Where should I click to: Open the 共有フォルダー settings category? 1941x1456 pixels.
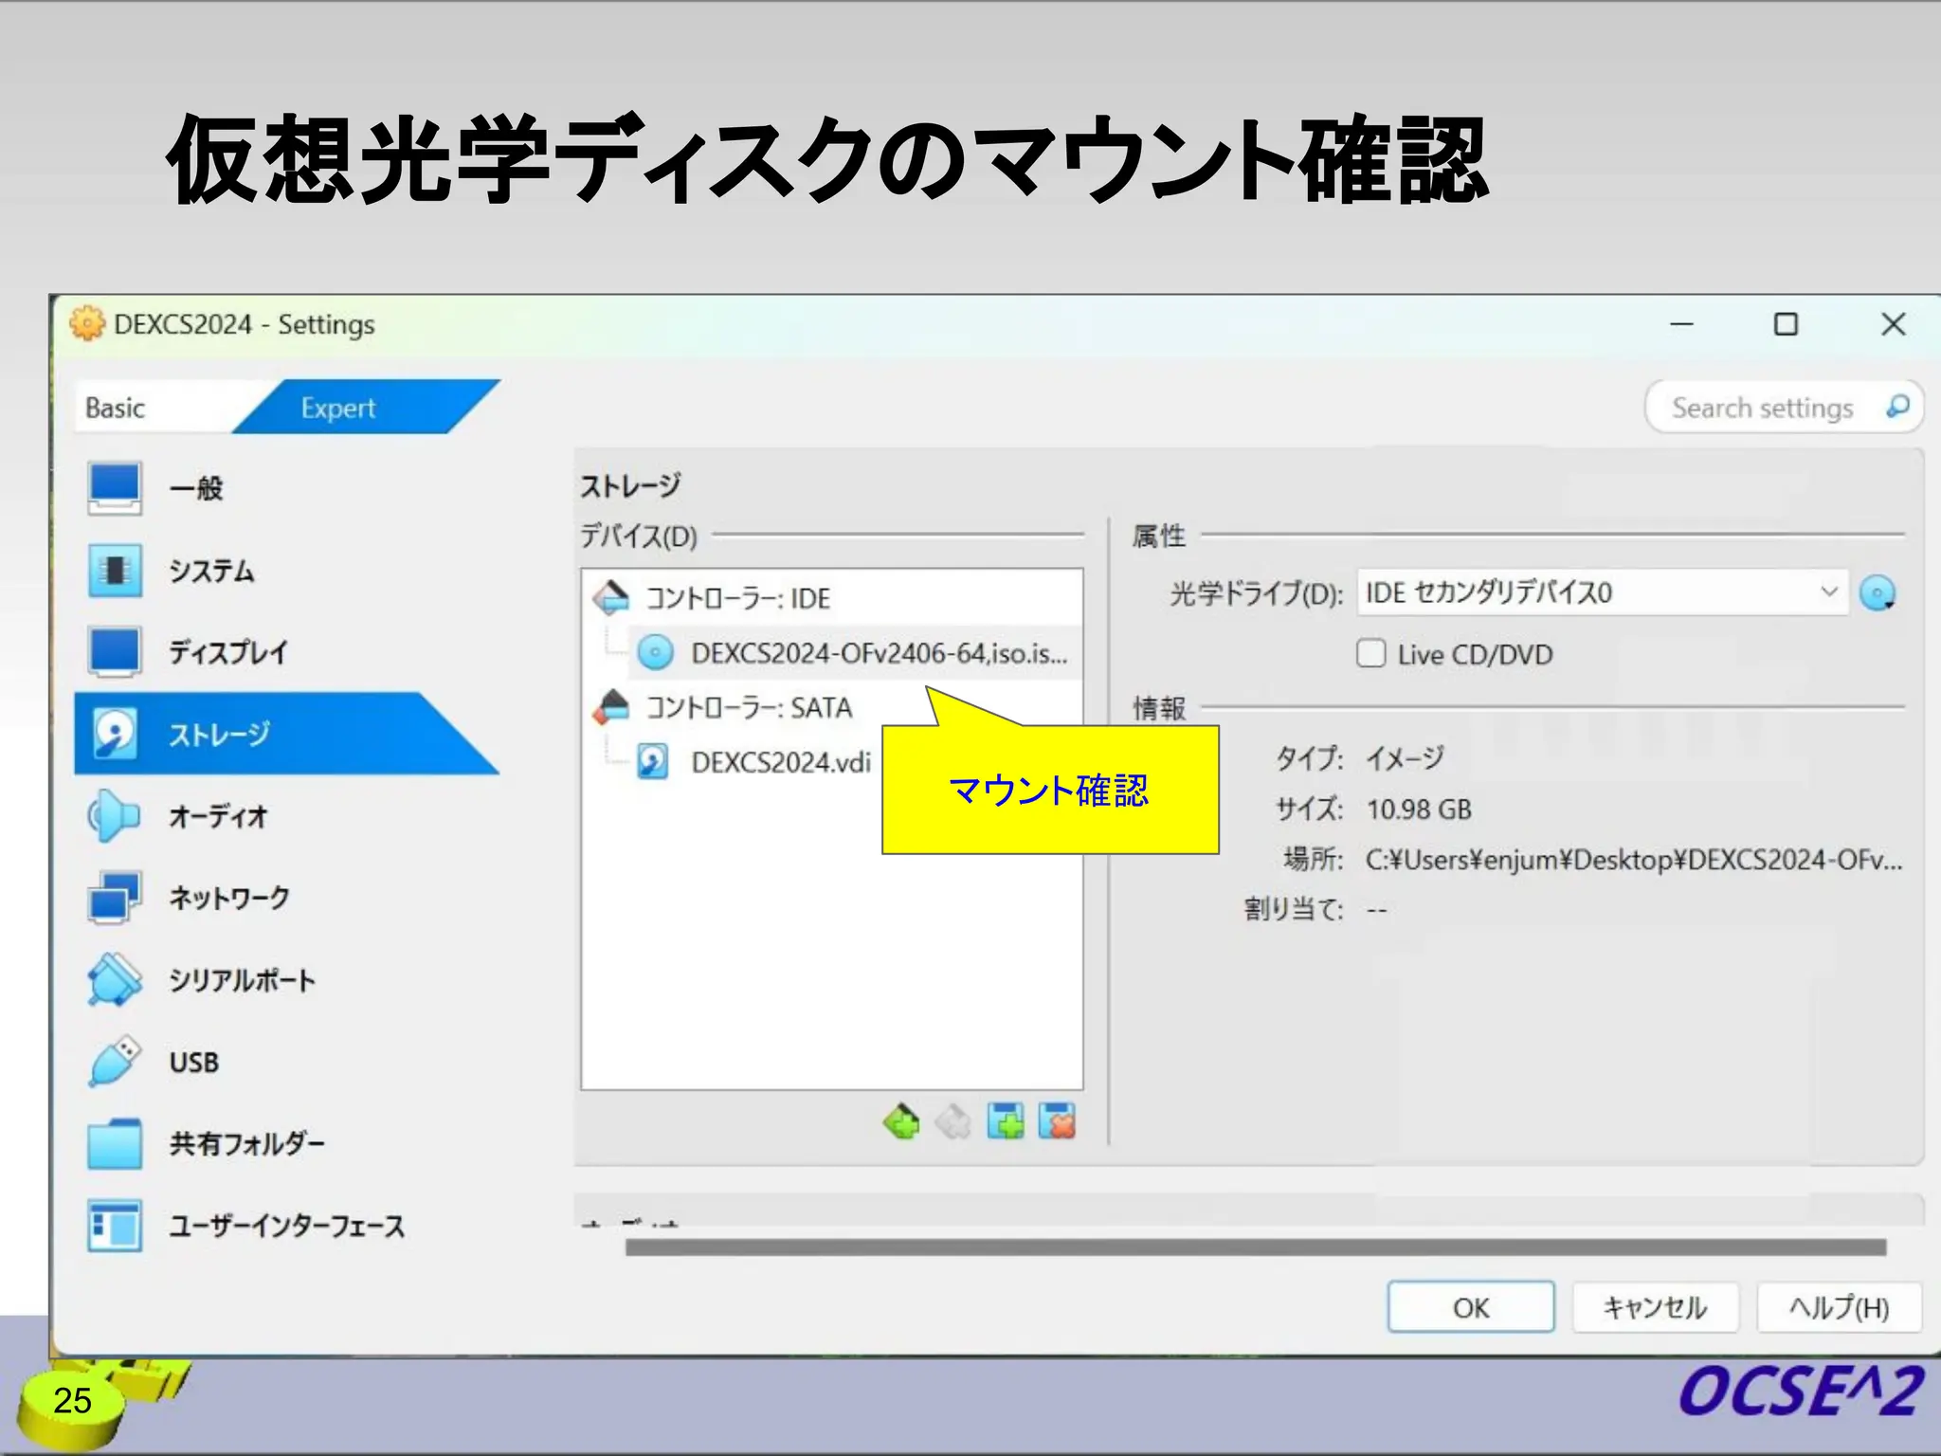click(246, 1143)
